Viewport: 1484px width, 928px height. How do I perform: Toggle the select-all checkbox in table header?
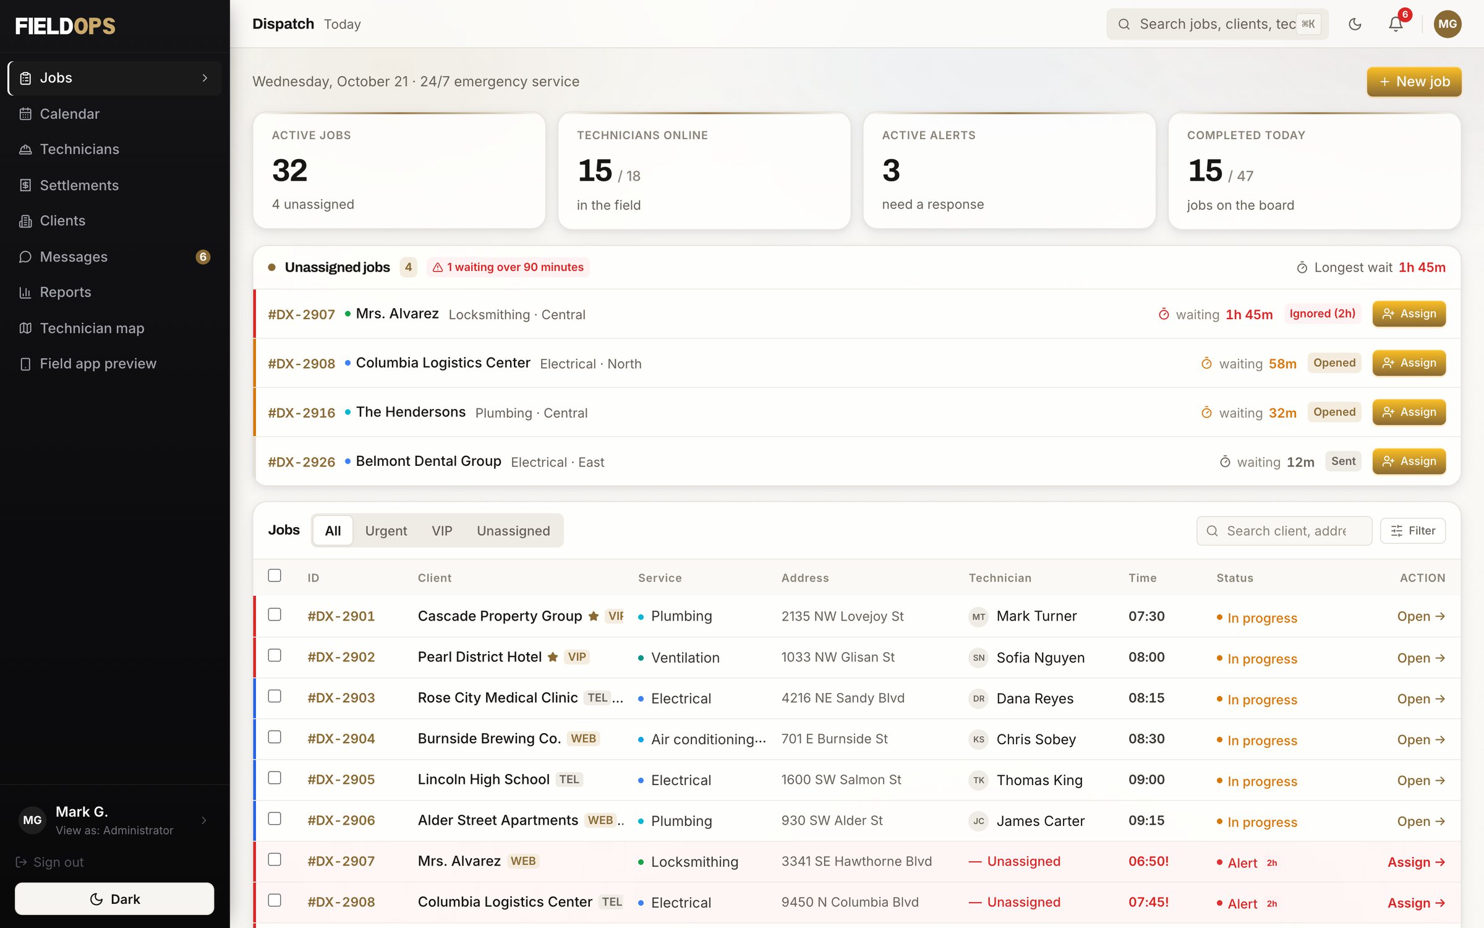(275, 576)
